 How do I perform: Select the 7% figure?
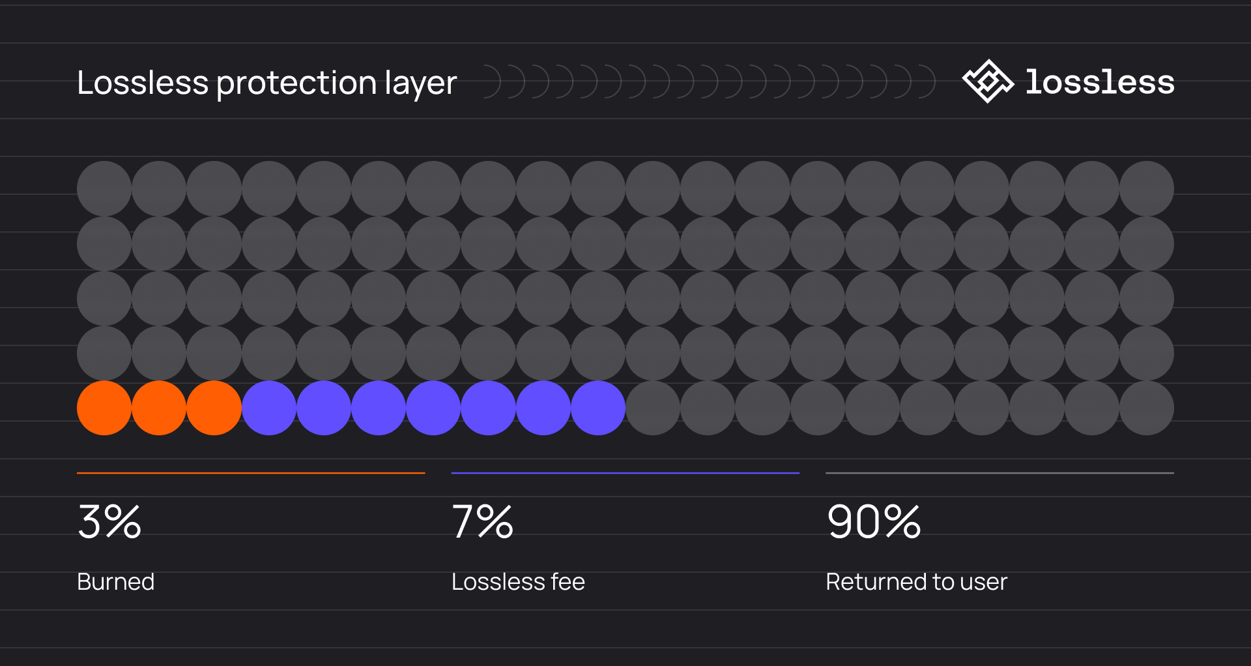pos(483,522)
